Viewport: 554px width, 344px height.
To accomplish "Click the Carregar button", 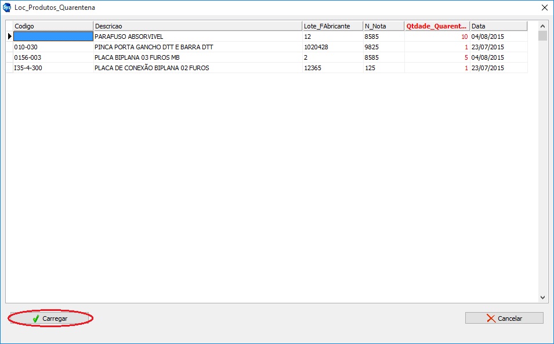I will (x=50, y=318).
